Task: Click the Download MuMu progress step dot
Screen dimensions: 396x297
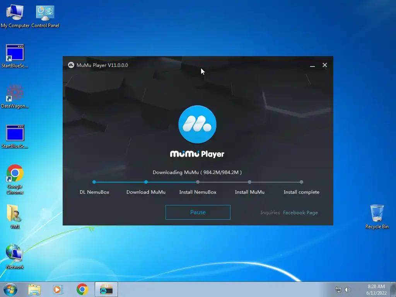Action: (146, 182)
